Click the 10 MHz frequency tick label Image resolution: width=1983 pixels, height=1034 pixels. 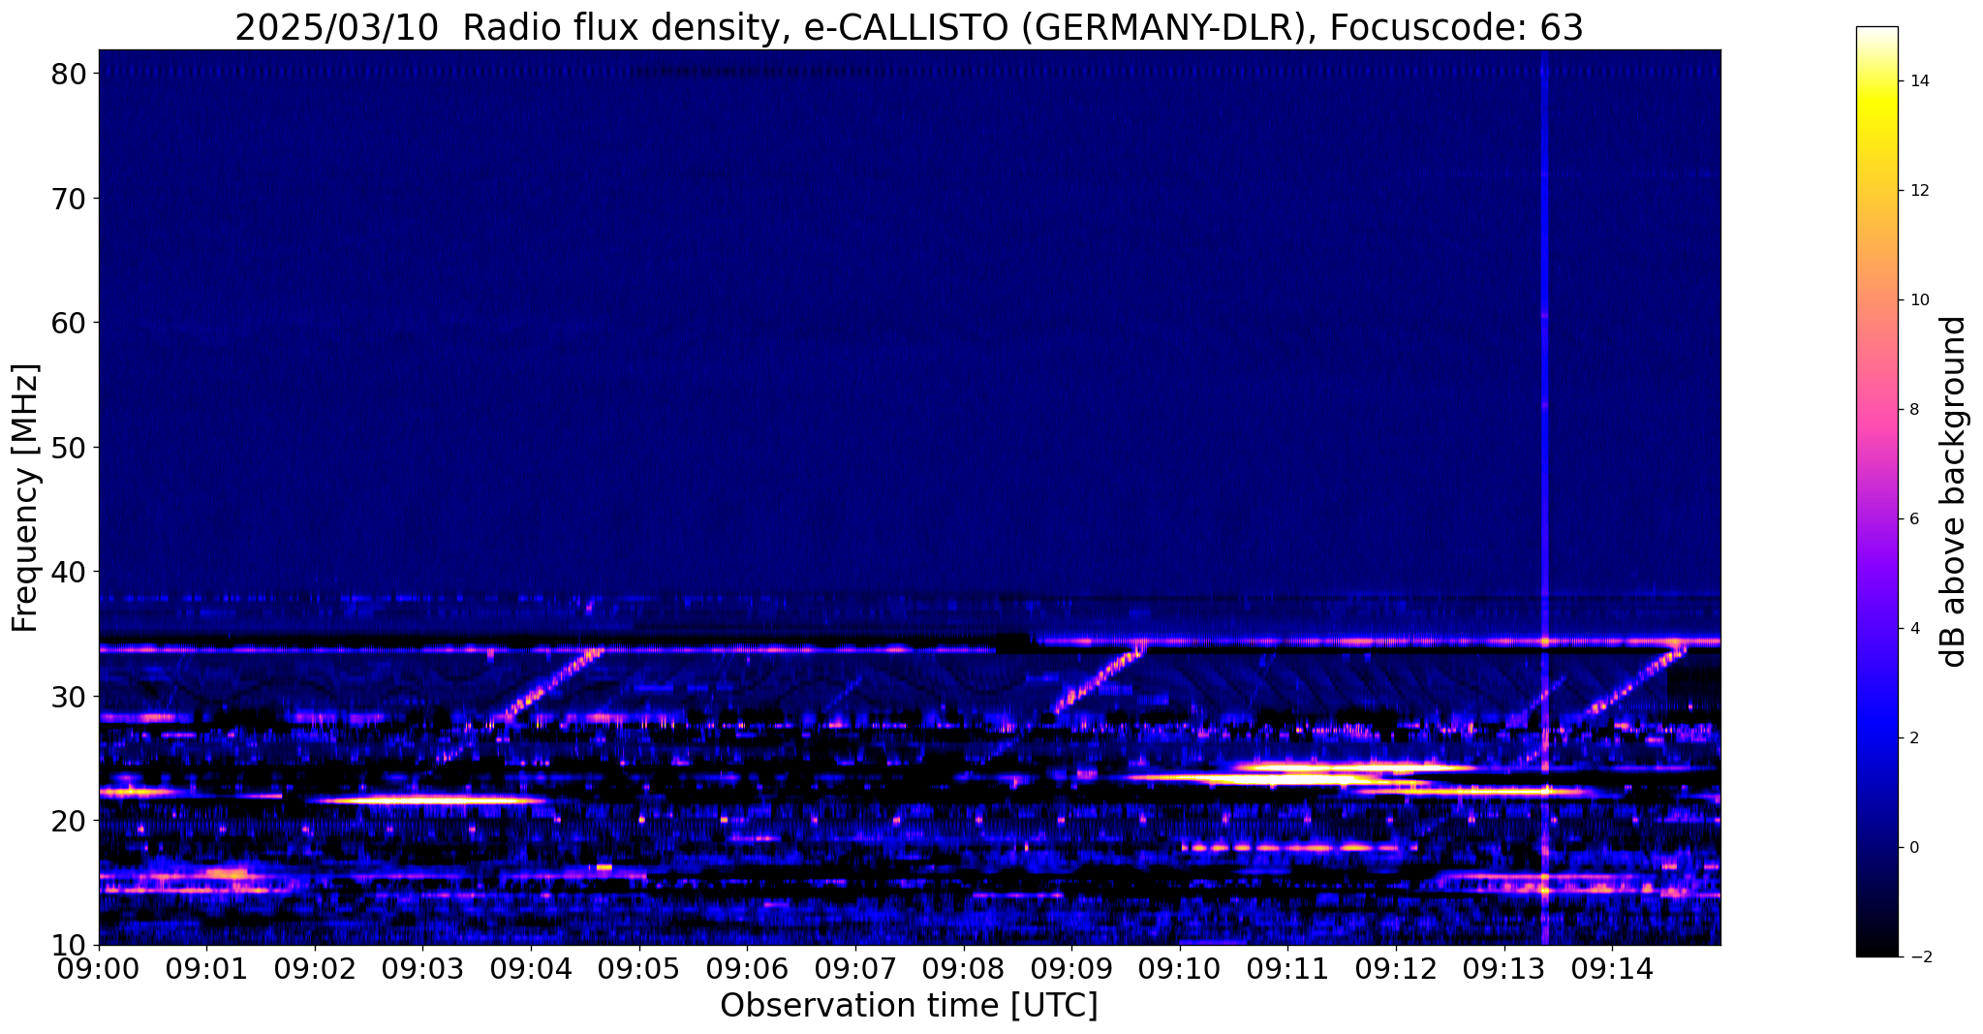(x=69, y=945)
